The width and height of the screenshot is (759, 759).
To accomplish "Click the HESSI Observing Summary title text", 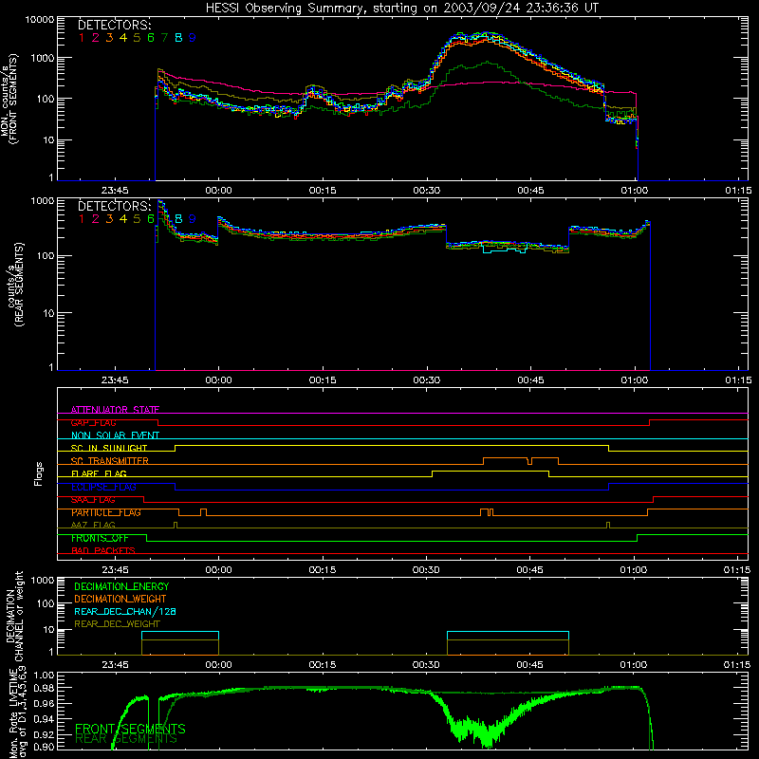I will [401, 8].
